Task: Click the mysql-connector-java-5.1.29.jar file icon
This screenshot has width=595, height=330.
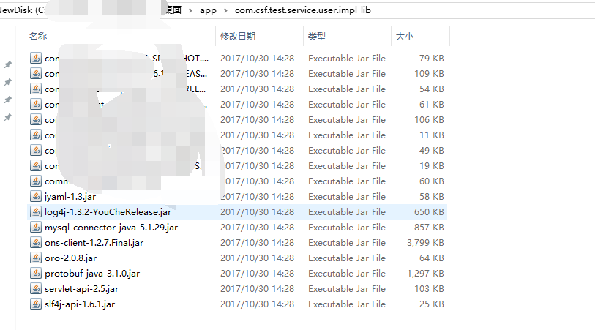Action: pos(36,228)
